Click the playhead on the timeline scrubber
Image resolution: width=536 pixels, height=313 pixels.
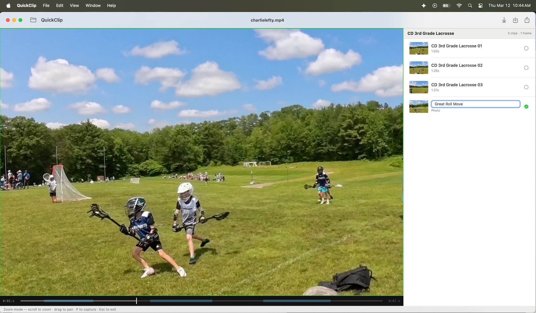(x=136, y=301)
